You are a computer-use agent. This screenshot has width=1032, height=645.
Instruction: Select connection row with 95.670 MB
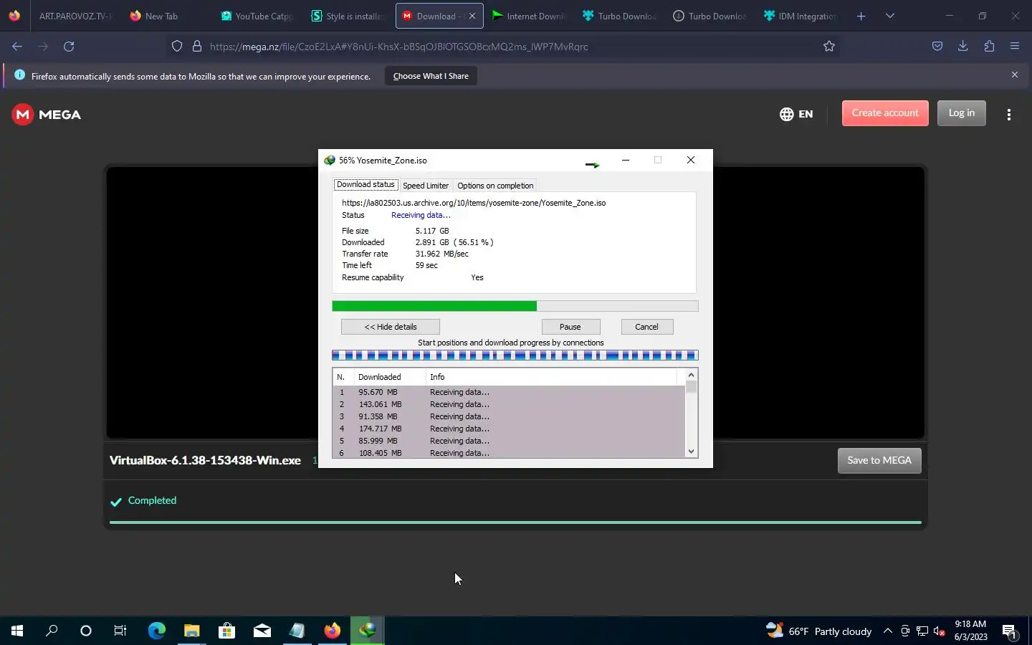pos(509,392)
